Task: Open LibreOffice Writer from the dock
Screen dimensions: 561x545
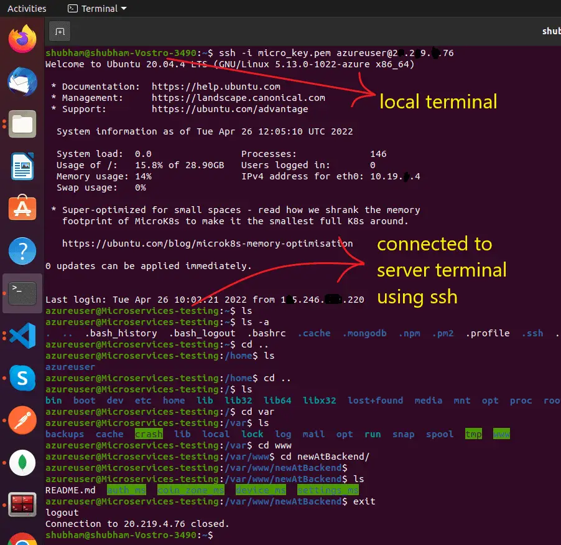Action: [x=22, y=166]
